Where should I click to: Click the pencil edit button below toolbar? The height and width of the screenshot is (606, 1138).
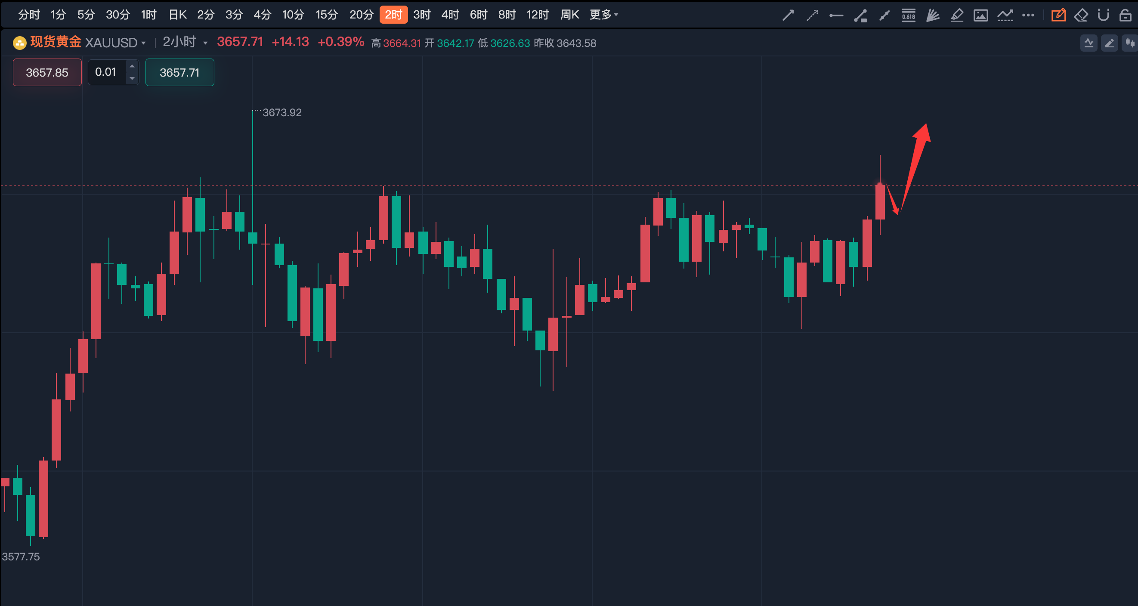click(1109, 43)
